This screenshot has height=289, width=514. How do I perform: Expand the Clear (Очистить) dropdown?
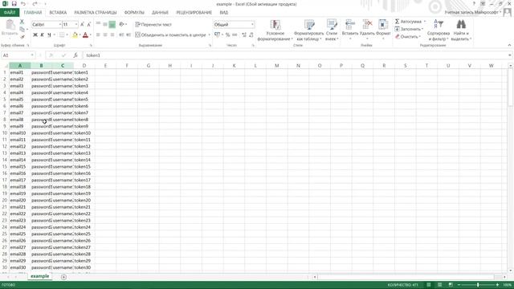pos(419,36)
